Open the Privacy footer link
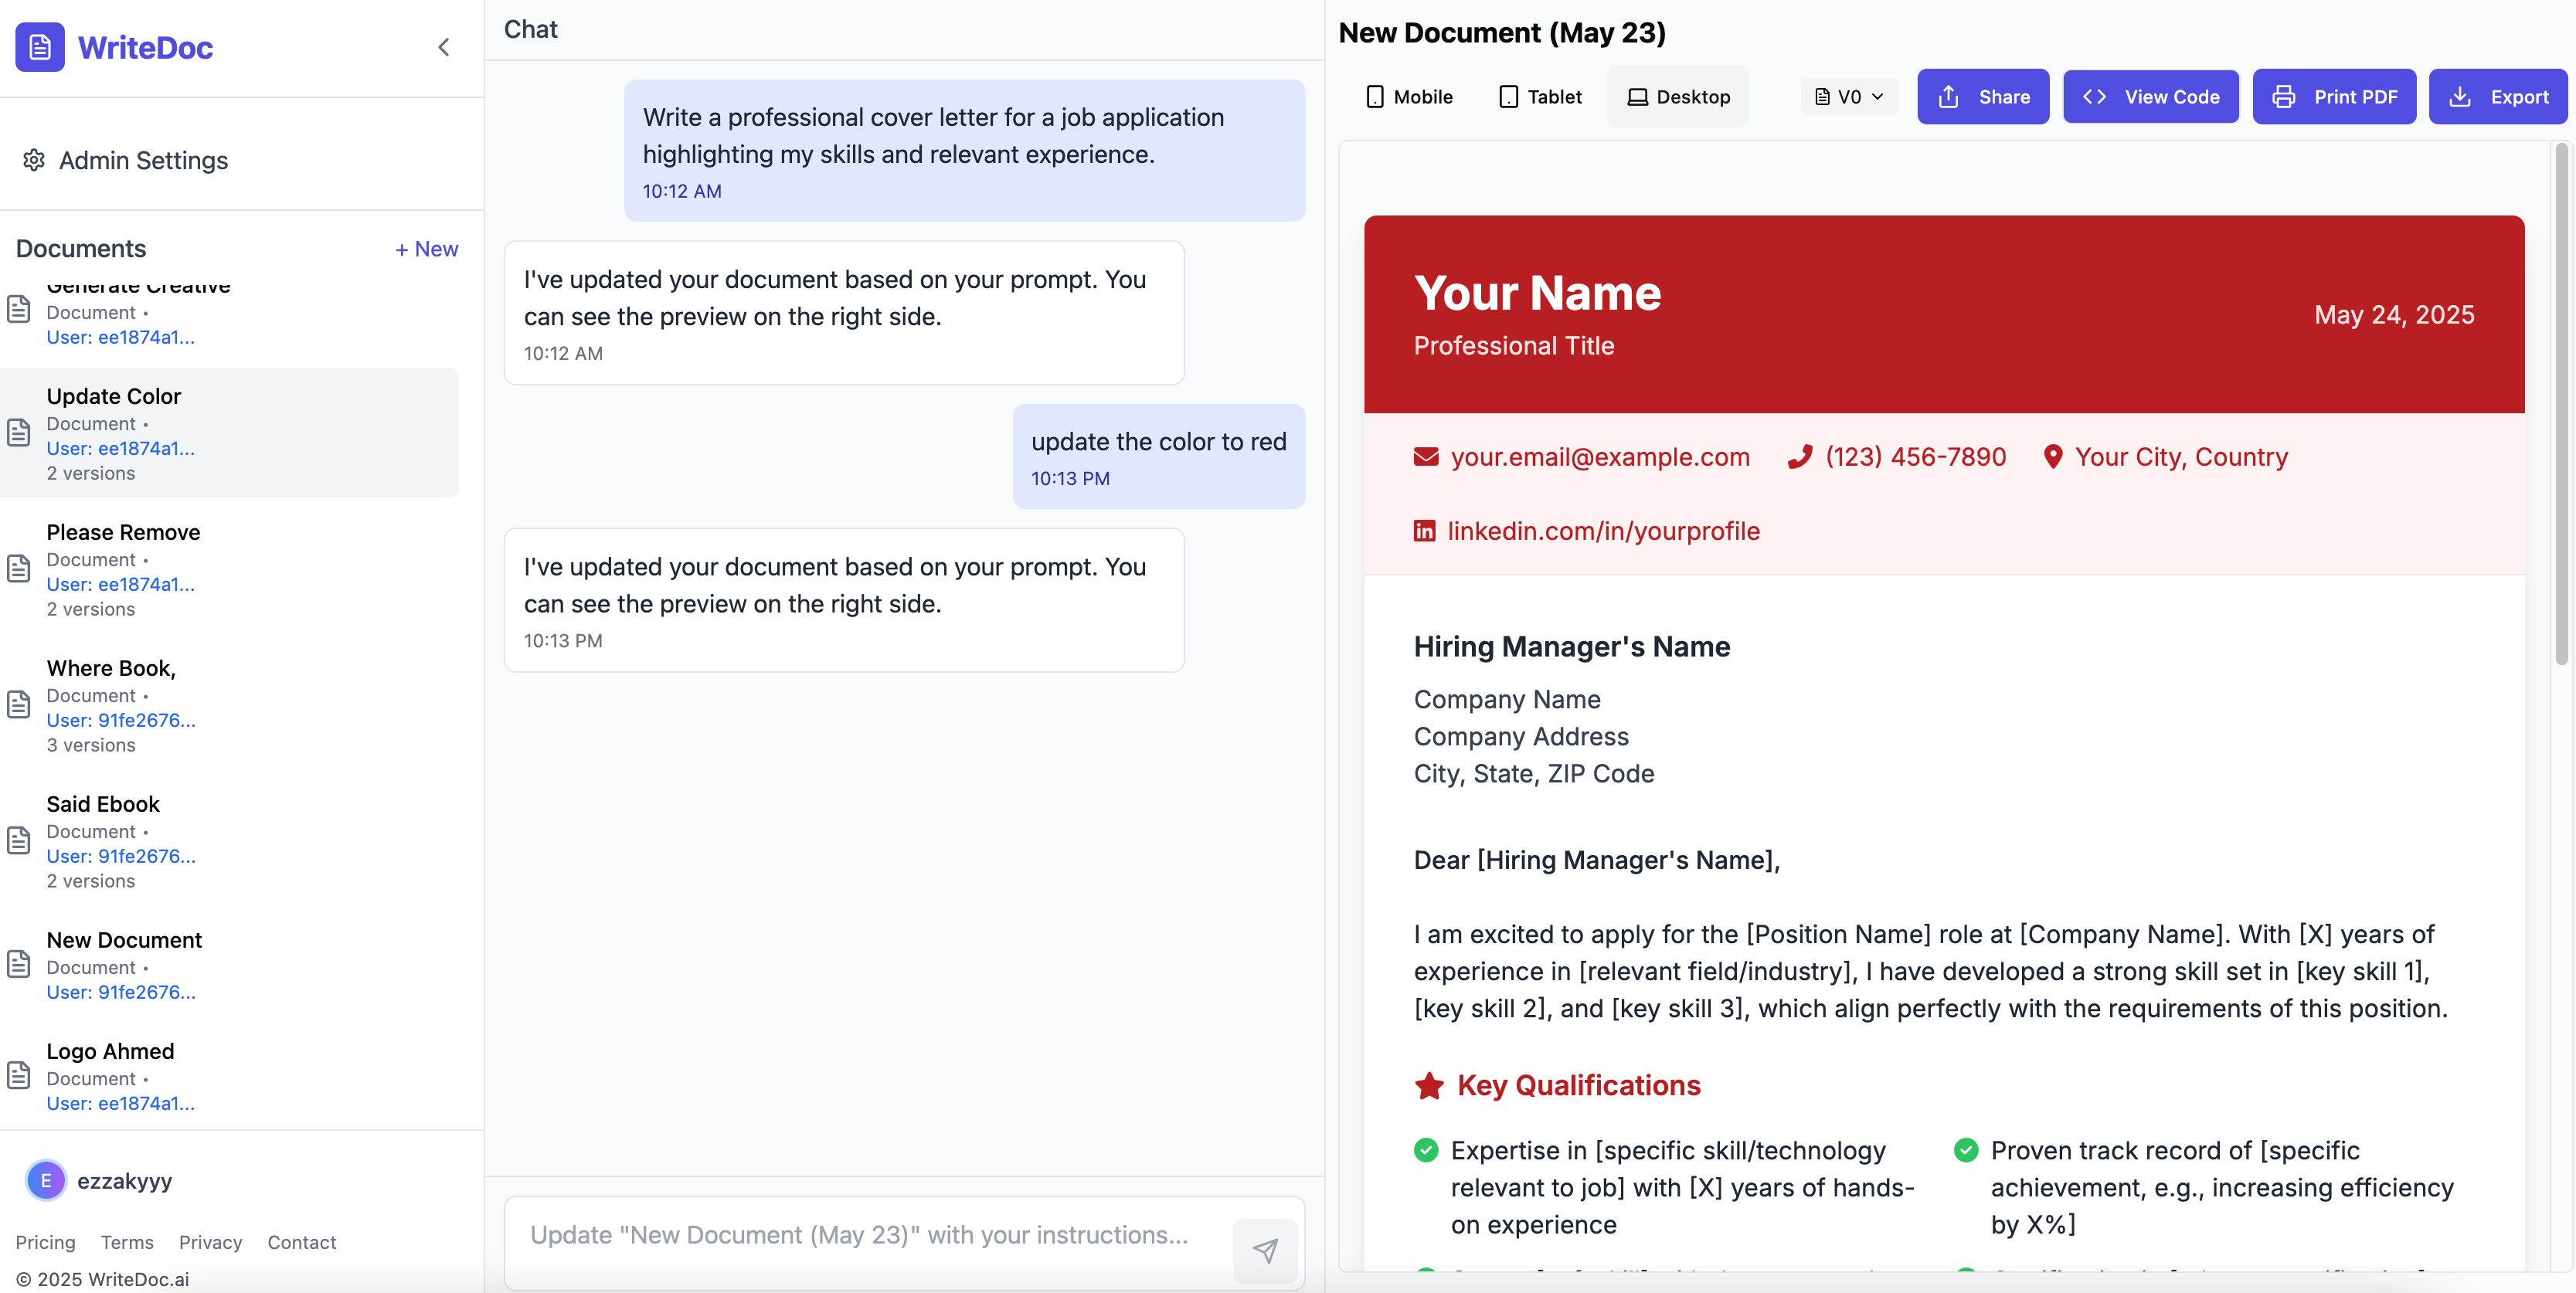The height and width of the screenshot is (1293, 2576). (210, 1242)
